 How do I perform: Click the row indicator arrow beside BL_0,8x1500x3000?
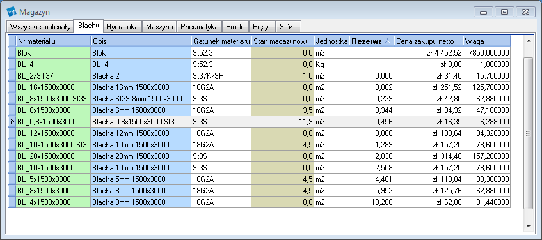12,122
